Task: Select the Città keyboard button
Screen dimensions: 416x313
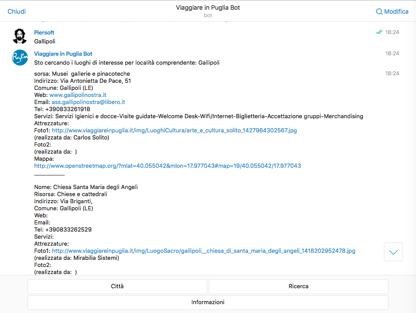Action: click(x=117, y=286)
